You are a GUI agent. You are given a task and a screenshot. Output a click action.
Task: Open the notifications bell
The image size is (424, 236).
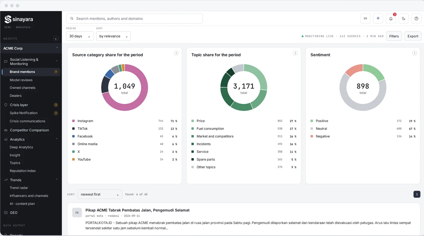(x=391, y=18)
